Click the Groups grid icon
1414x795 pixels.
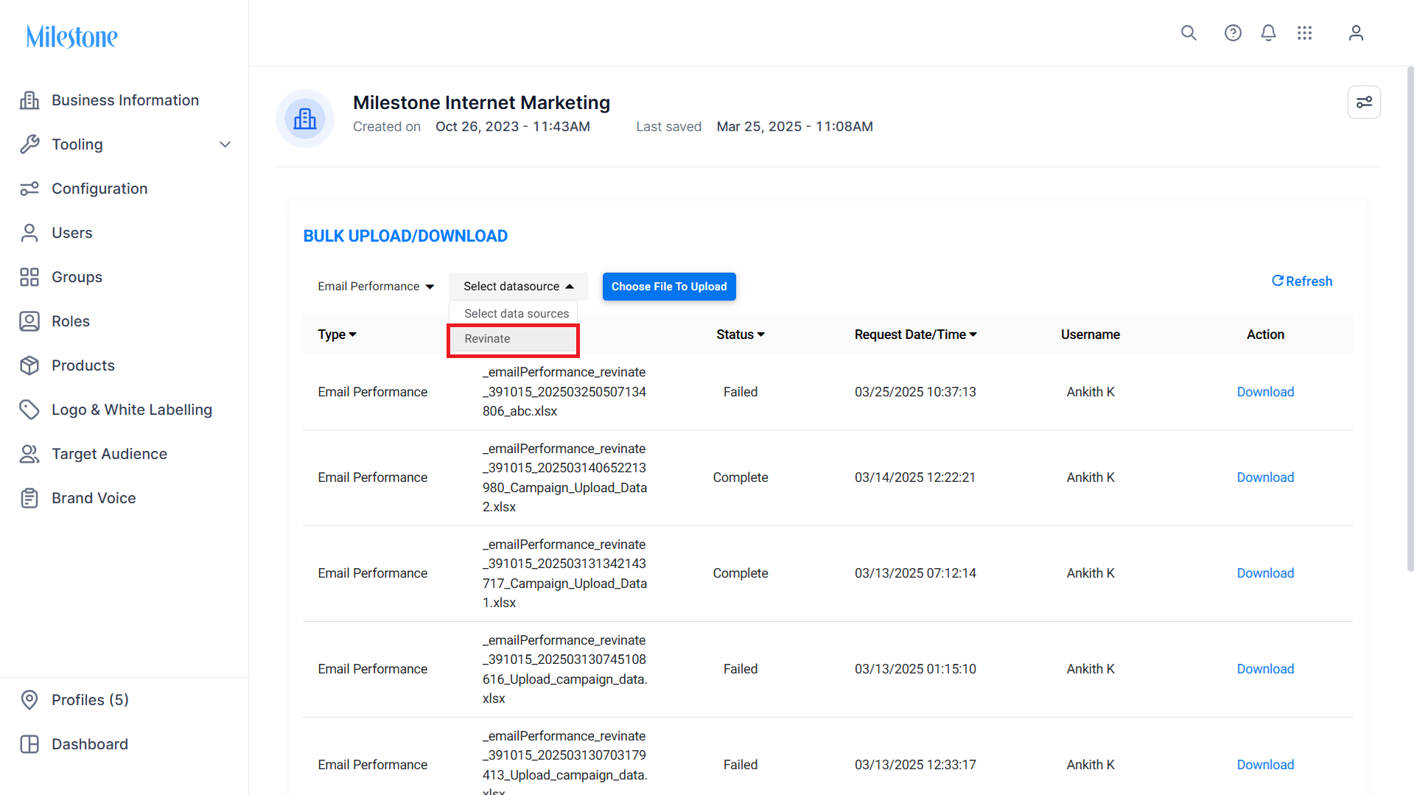point(29,277)
